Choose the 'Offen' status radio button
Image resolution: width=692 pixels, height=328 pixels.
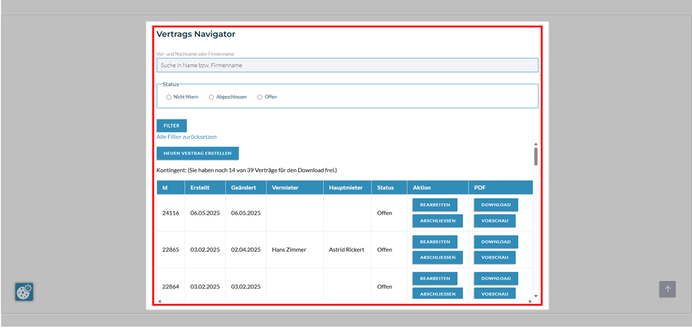pos(260,97)
